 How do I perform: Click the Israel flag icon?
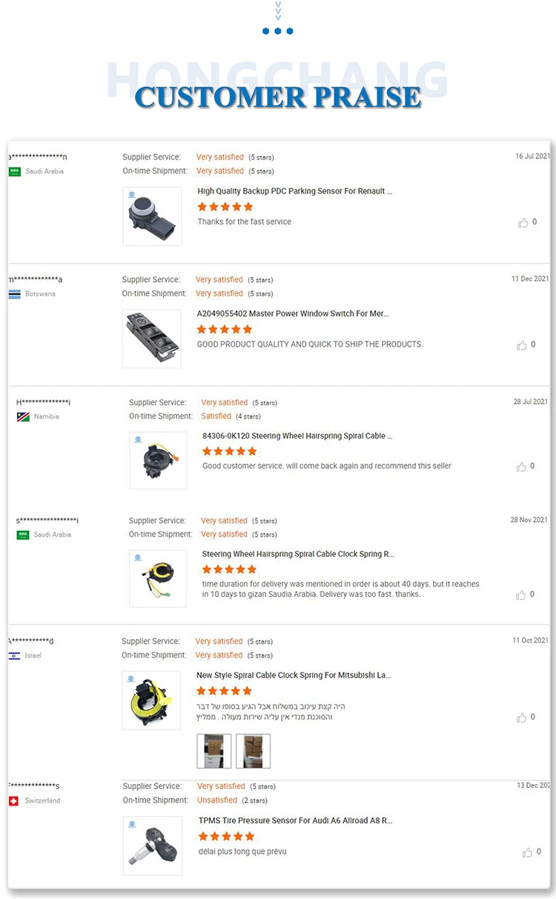(x=14, y=656)
